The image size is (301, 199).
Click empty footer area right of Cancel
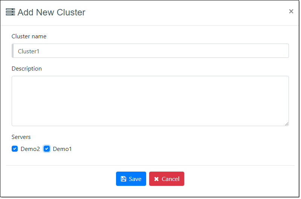point(241,179)
